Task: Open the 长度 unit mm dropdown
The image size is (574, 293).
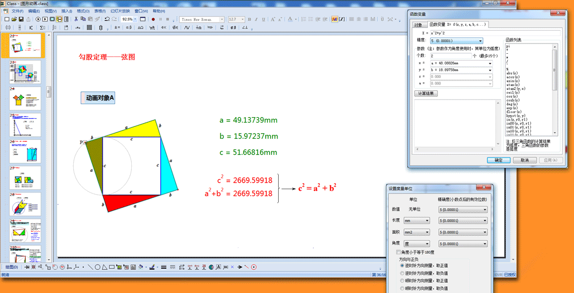Action: point(427,220)
